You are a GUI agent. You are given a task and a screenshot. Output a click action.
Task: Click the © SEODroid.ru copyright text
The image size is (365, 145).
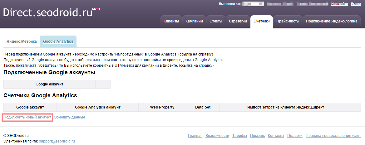pos(16,136)
